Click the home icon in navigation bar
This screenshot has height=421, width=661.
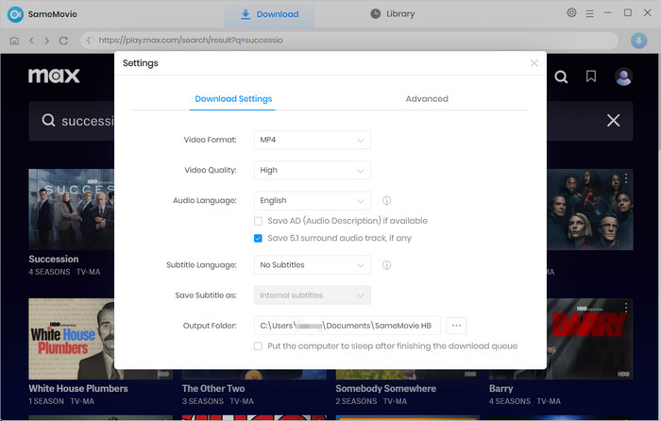point(14,41)
